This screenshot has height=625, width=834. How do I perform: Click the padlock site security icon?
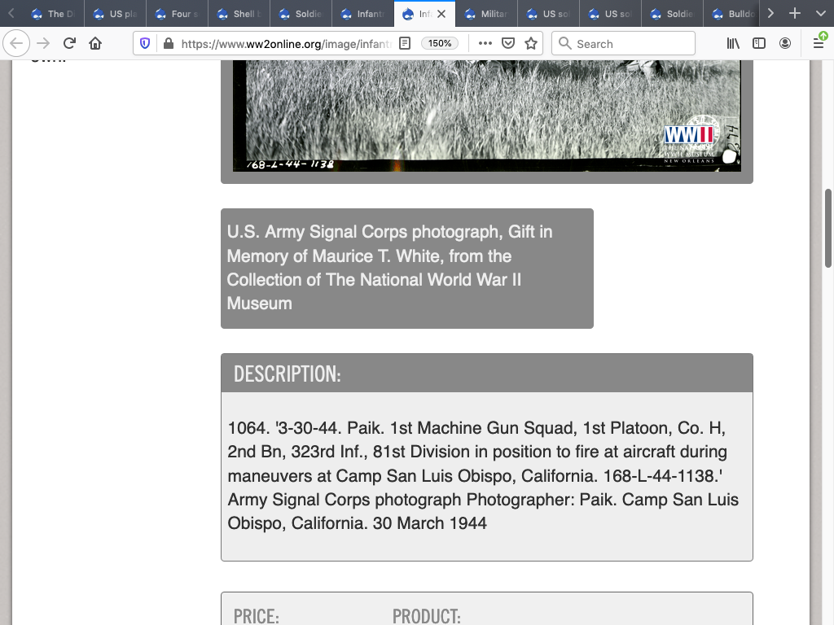(x=168, y=43)
